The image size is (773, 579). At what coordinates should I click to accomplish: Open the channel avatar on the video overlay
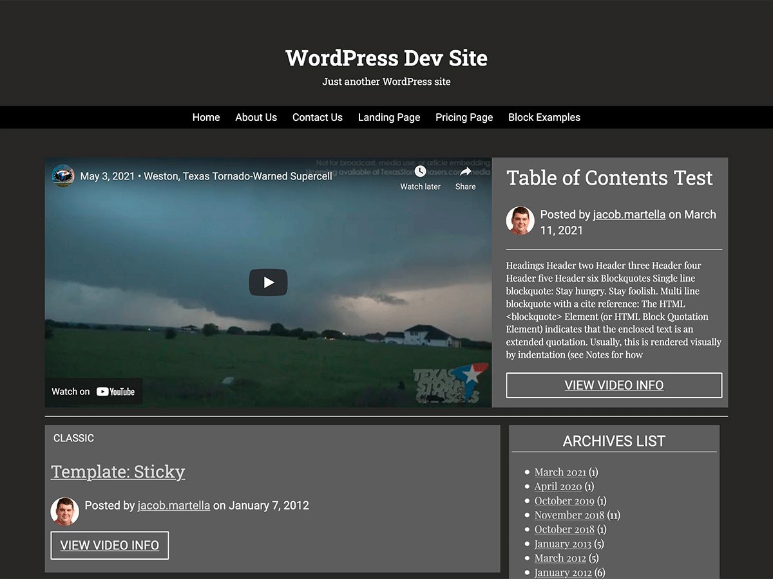coord(62,175)
